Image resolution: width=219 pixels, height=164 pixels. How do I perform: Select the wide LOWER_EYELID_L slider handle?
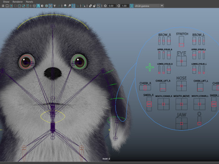pyautogui.click(x=194, y=70)
